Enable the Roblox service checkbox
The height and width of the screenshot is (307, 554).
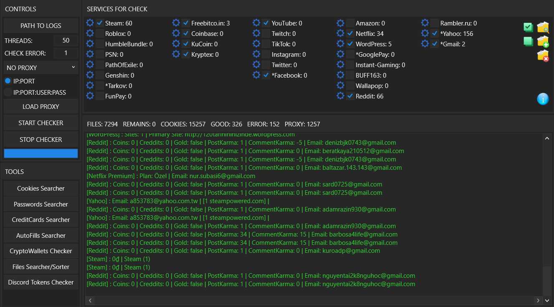coord(100,33)
